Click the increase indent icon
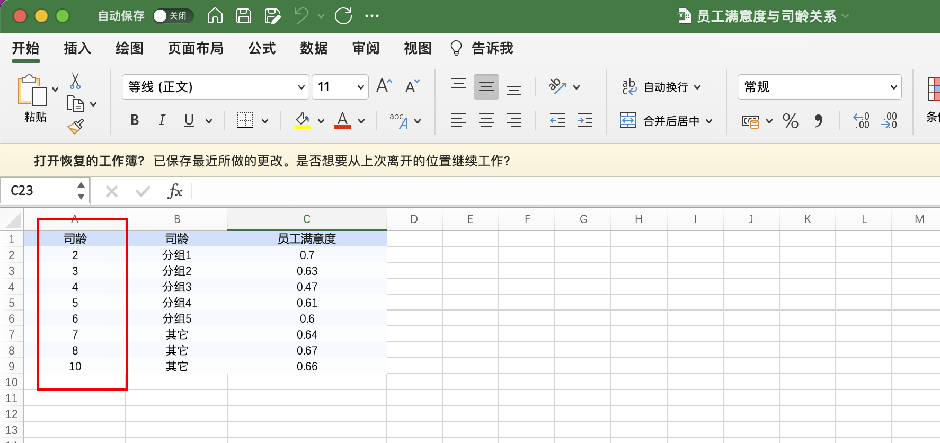940x443 pixels. [584, 121]
